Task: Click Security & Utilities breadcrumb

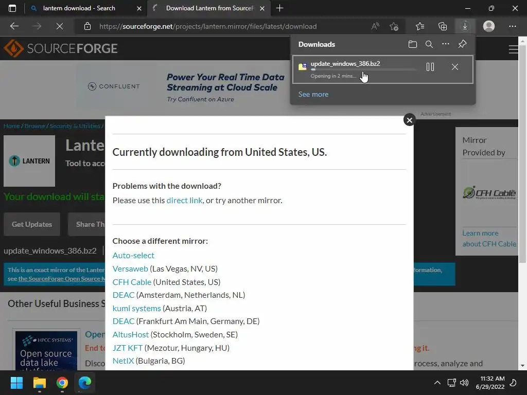Action: click(75, 126)
